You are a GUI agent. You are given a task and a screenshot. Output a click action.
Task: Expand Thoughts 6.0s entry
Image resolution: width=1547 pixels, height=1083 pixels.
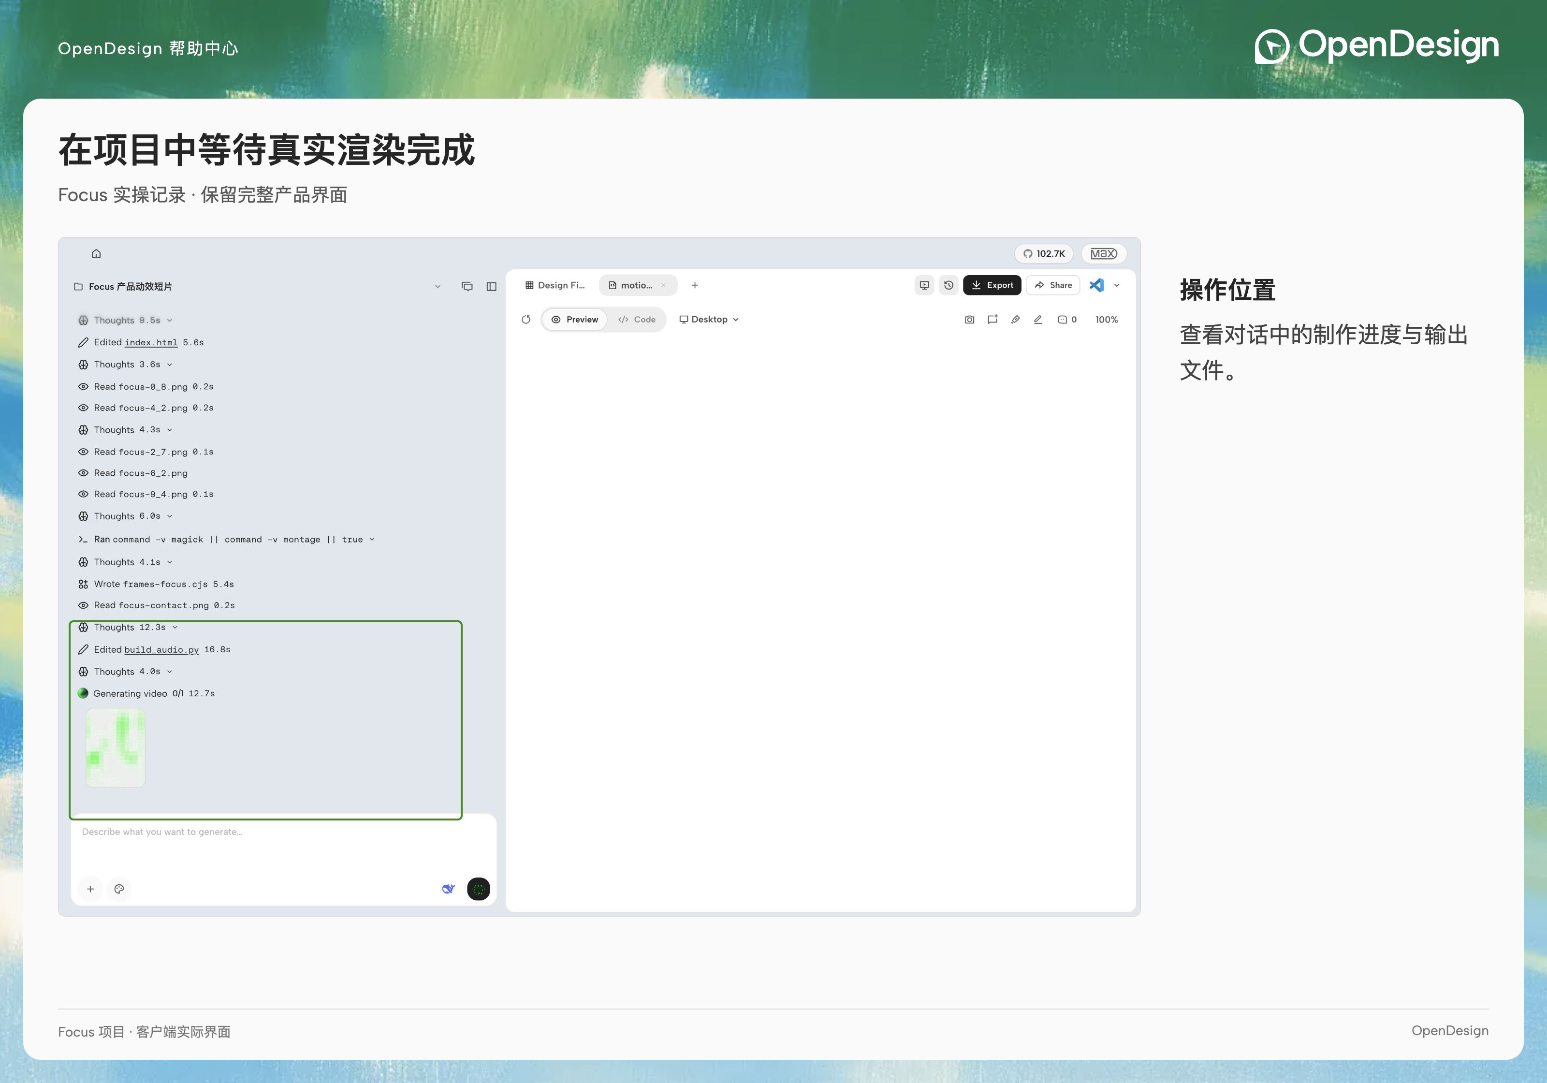pos(125,516)
